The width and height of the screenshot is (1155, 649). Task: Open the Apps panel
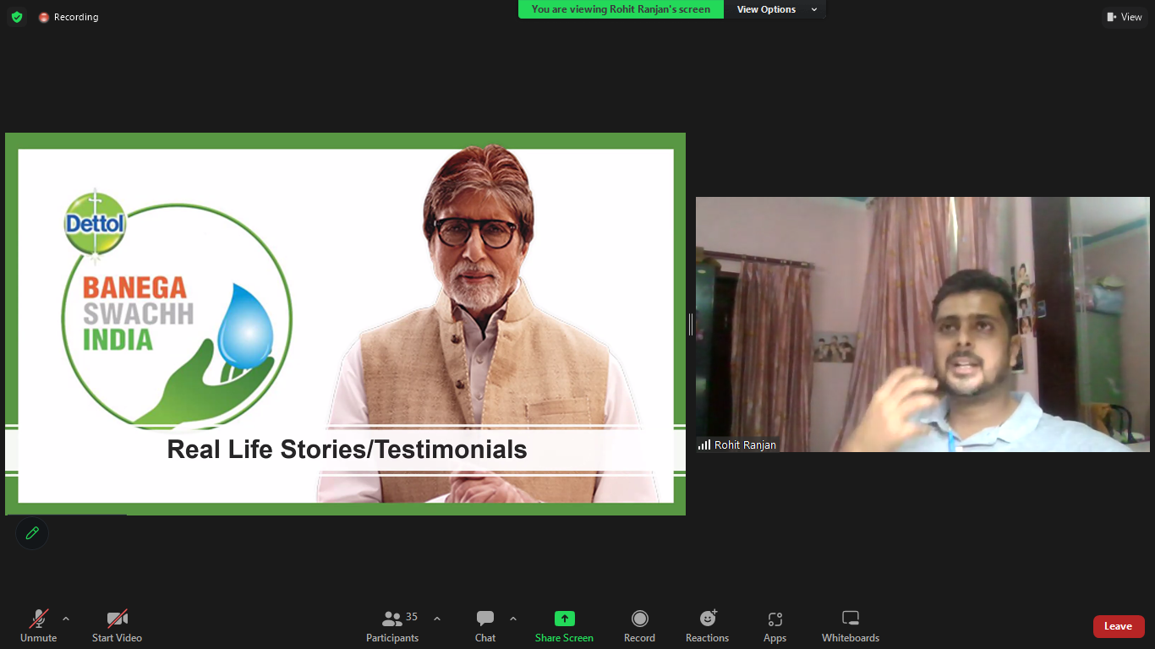[775, 626]
